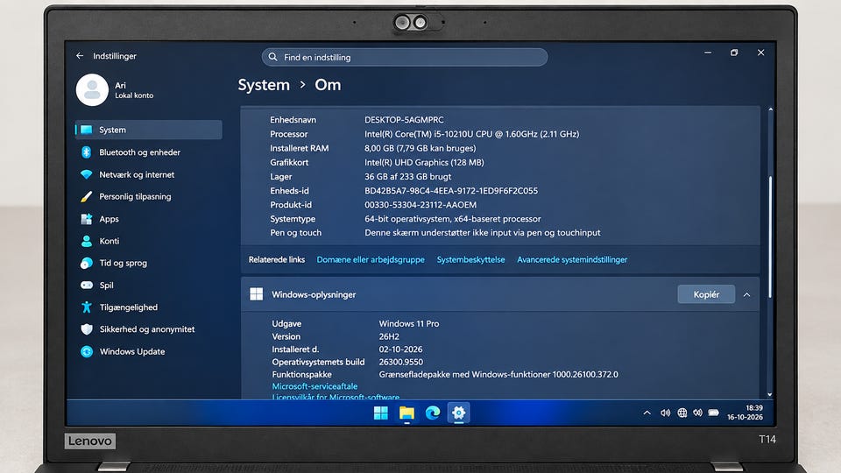Open the Microsoft-serviceaftale link

[x=314, y=386]
